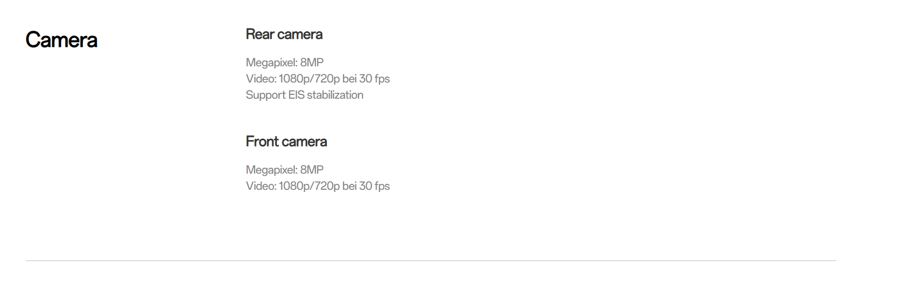Click the word bei in the Rear camera video line
Viewport: 899px width, 289px height.
click(350, 79)
